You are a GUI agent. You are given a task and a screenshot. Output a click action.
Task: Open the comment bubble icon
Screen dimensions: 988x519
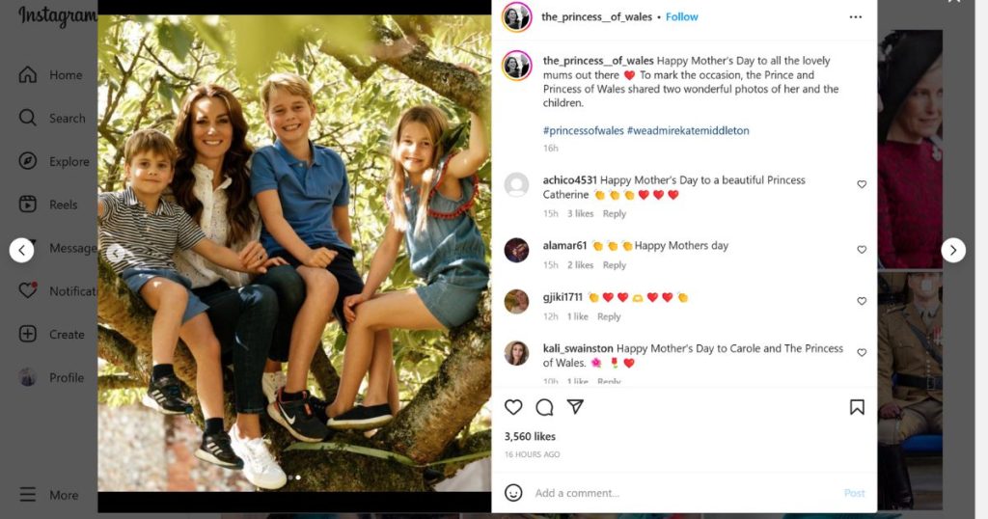click(544, 407)
